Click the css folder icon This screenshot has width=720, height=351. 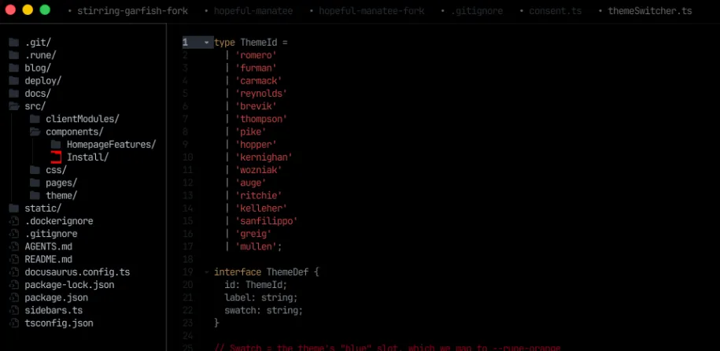(35, 170)
